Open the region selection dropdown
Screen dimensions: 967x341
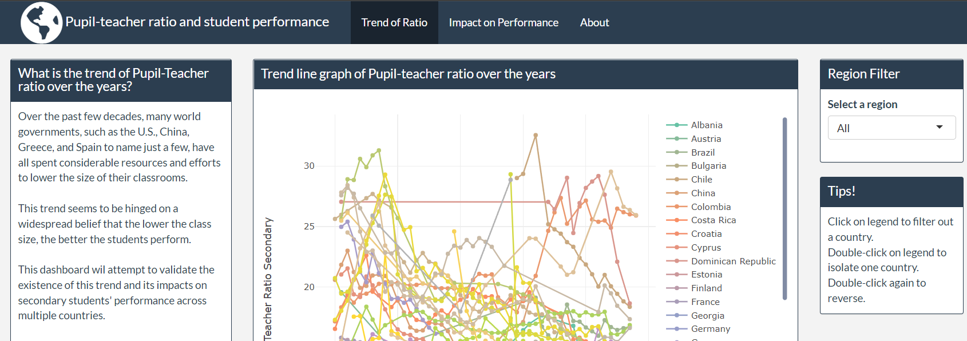pyautogui.click(x=891, y=128)
